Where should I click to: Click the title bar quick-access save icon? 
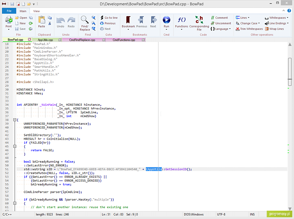coord(12,4)
